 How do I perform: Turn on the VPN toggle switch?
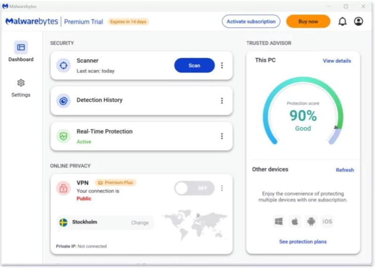tap(195, 188)
